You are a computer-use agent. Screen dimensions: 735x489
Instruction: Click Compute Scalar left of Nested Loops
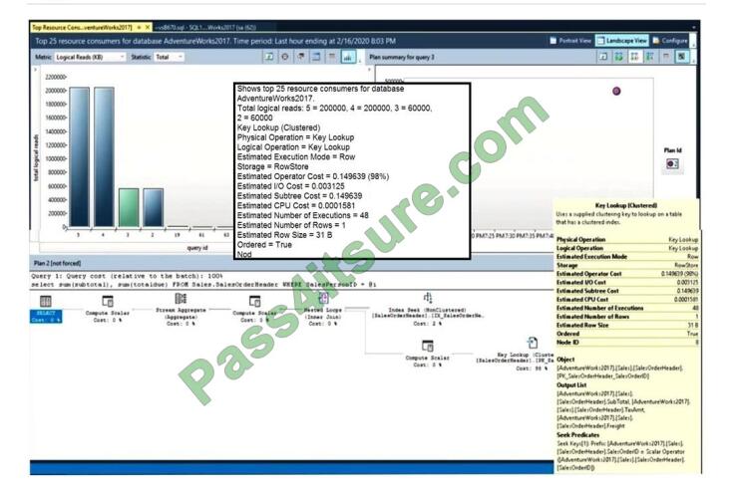[x=254, y=310]
